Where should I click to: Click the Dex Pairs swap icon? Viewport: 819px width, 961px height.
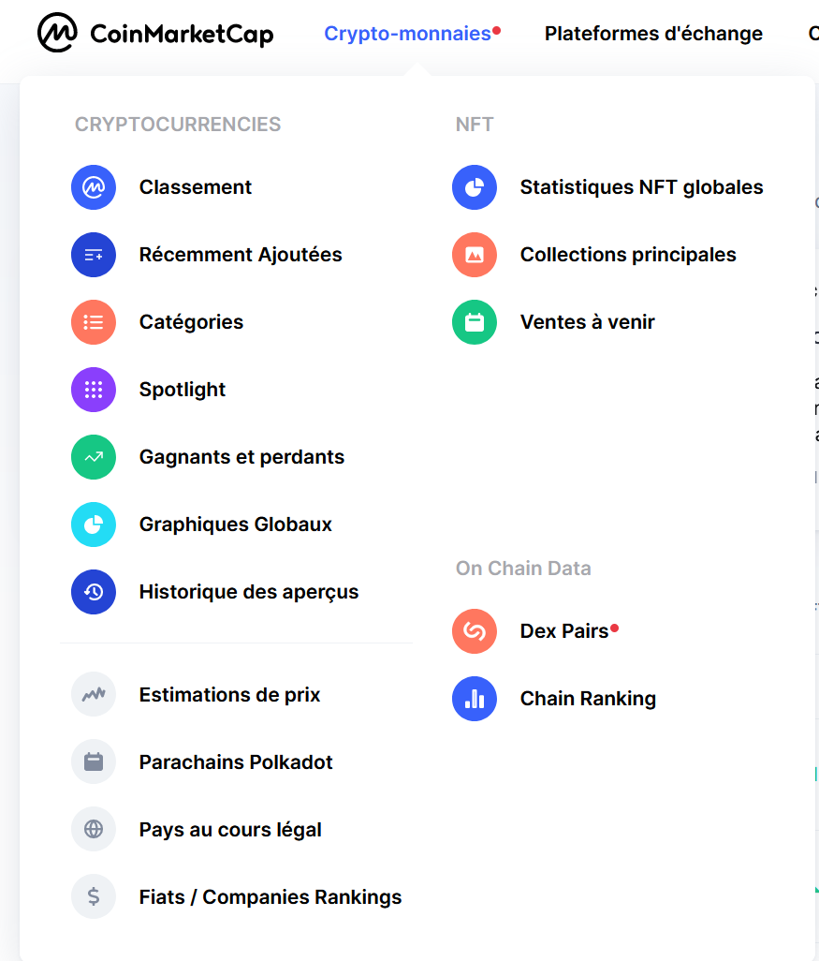pos(475,631)
